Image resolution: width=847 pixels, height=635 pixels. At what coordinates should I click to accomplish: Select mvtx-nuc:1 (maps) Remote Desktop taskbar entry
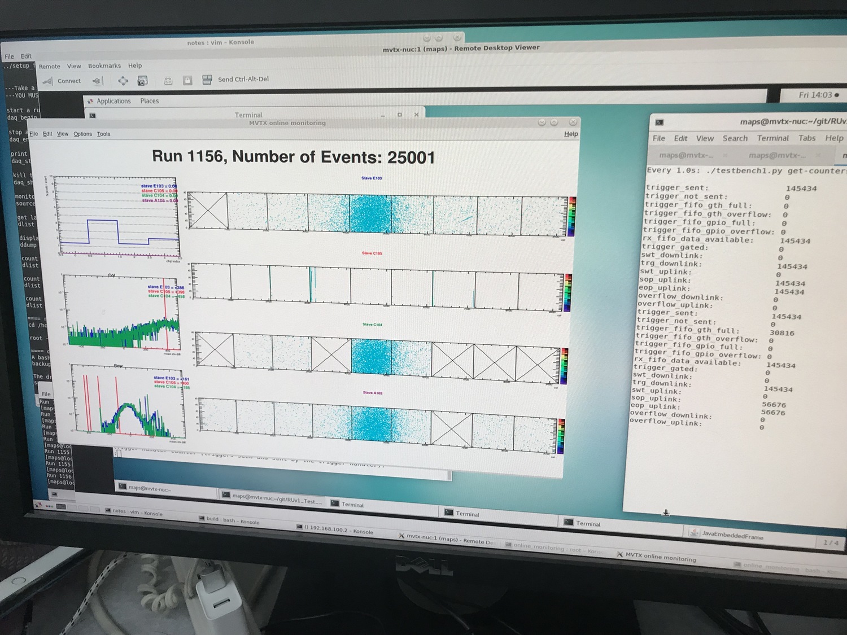(x=446, y=539)
